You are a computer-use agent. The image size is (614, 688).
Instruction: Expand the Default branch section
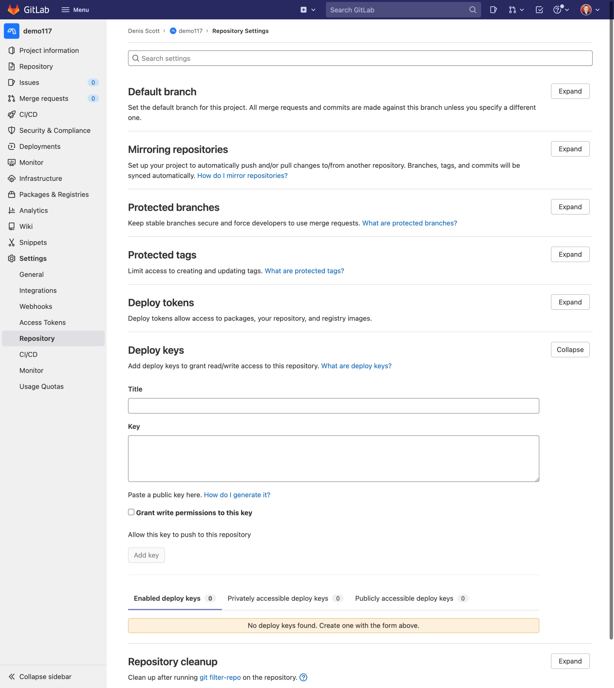(x=570, y=91)
